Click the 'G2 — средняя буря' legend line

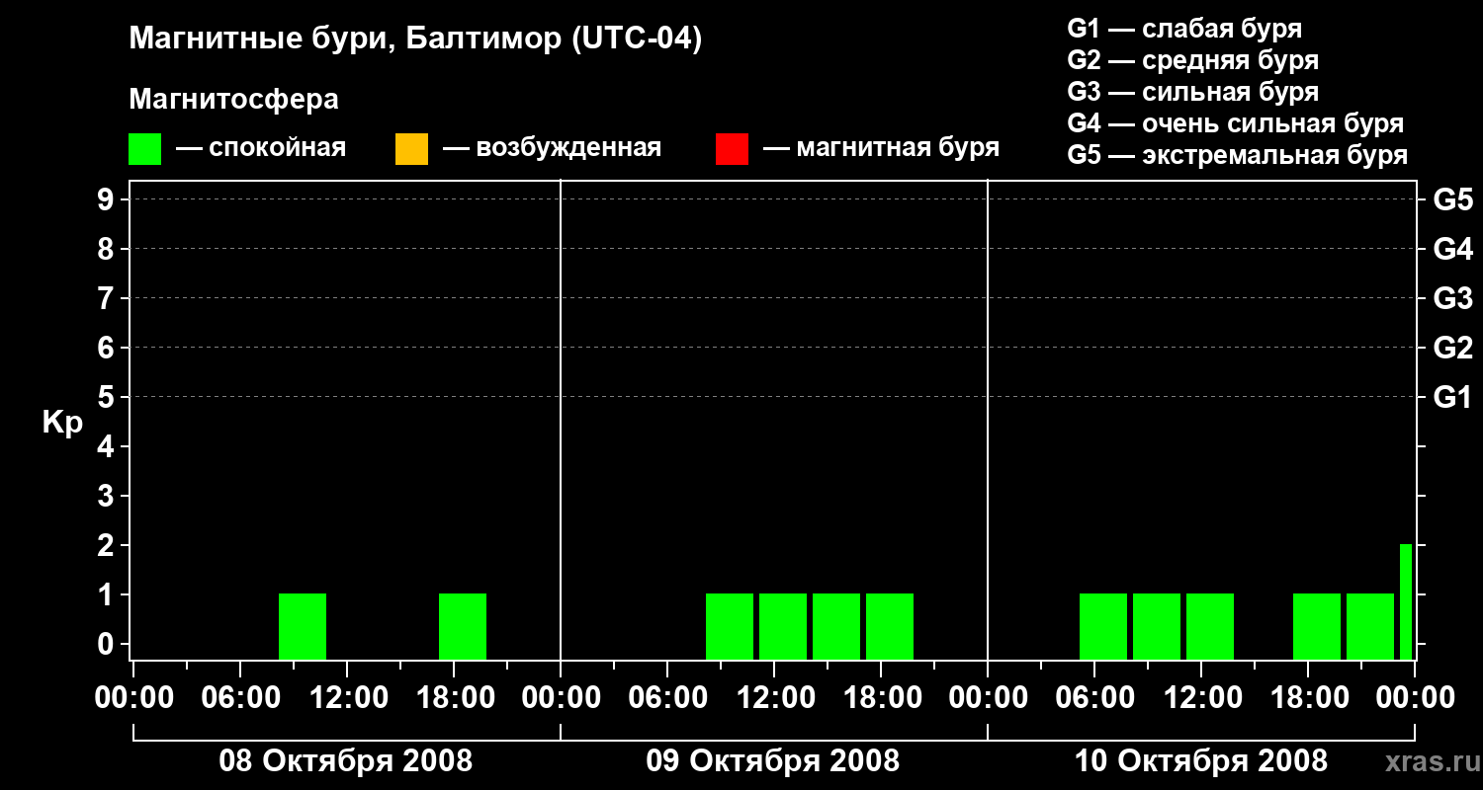pos(1192,60)
